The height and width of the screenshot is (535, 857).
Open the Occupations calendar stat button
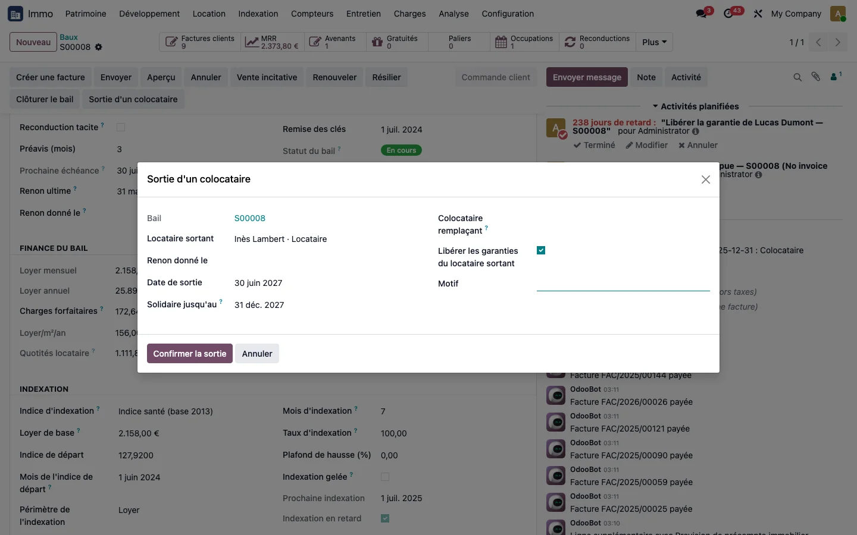[x=524, y=42]
